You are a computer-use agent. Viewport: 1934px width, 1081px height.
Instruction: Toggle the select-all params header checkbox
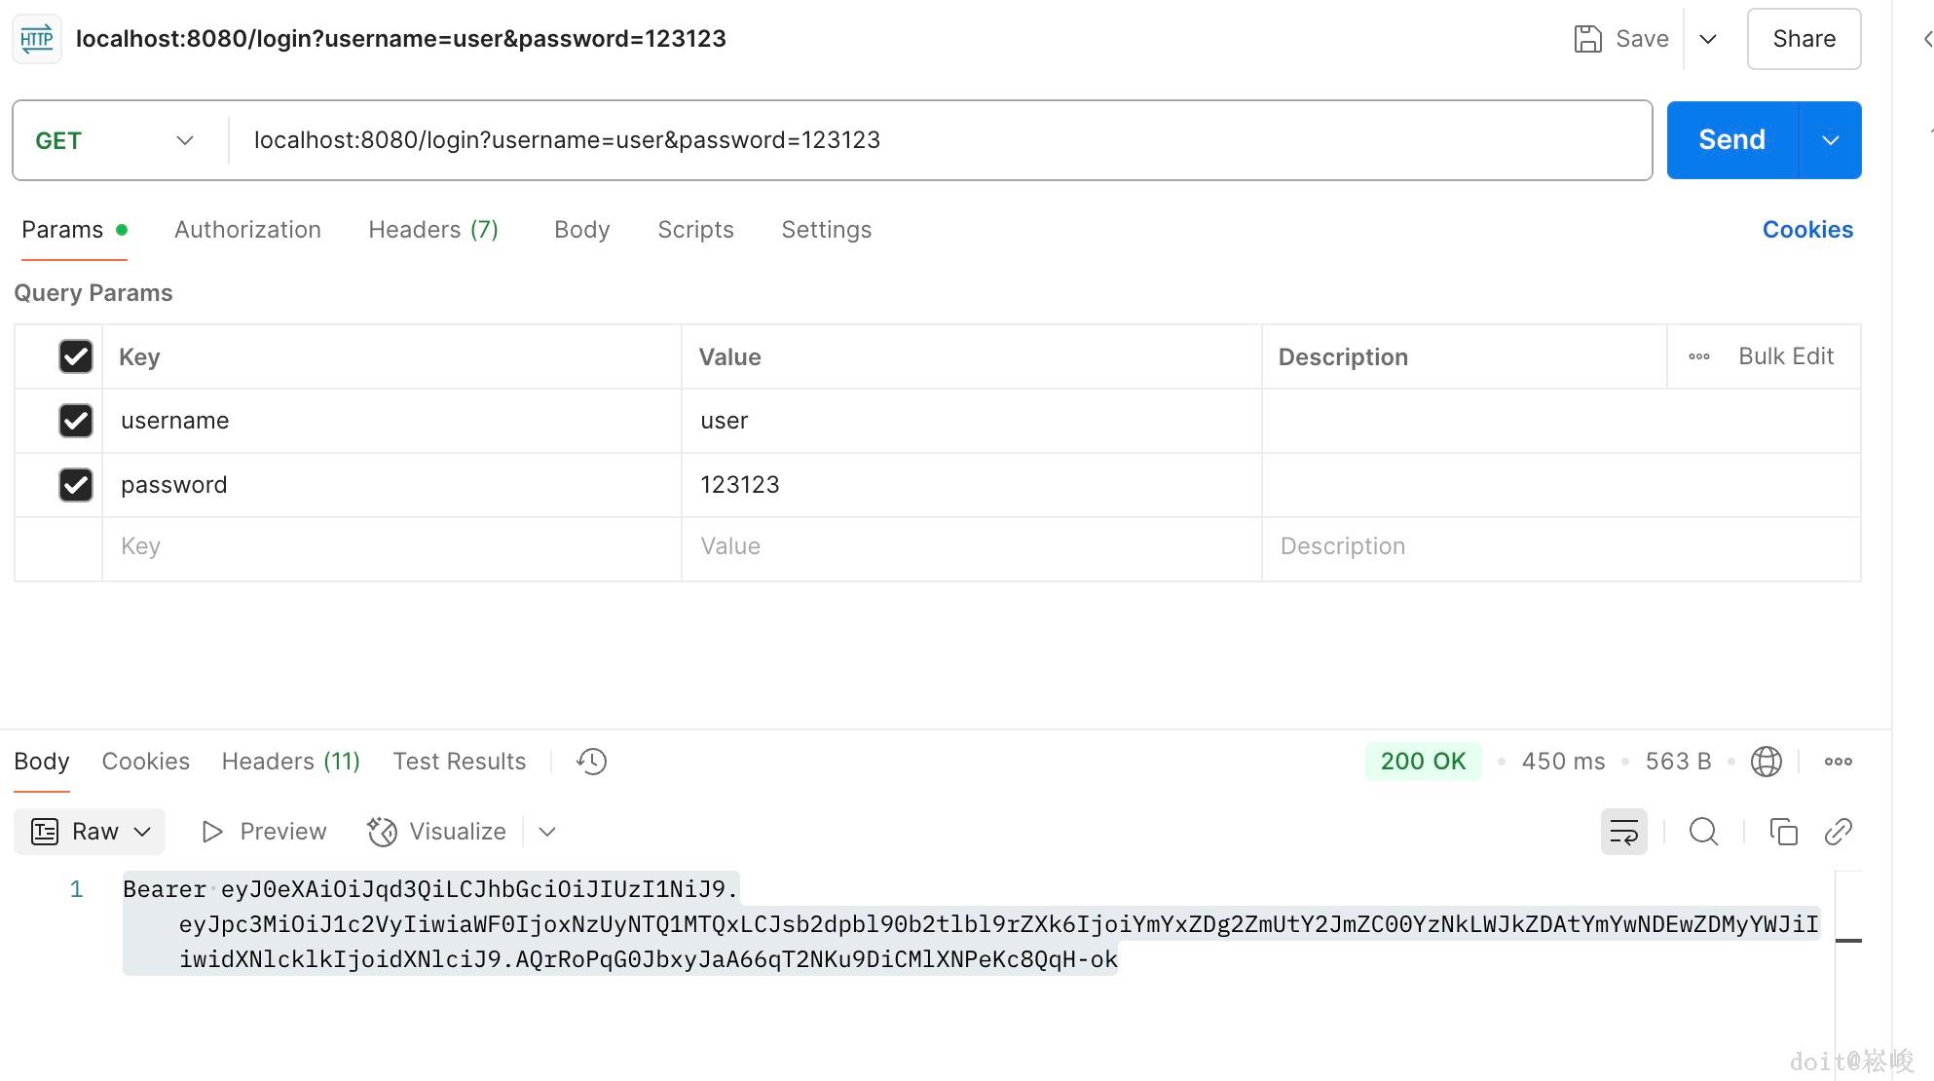click(x=76, y=356)
